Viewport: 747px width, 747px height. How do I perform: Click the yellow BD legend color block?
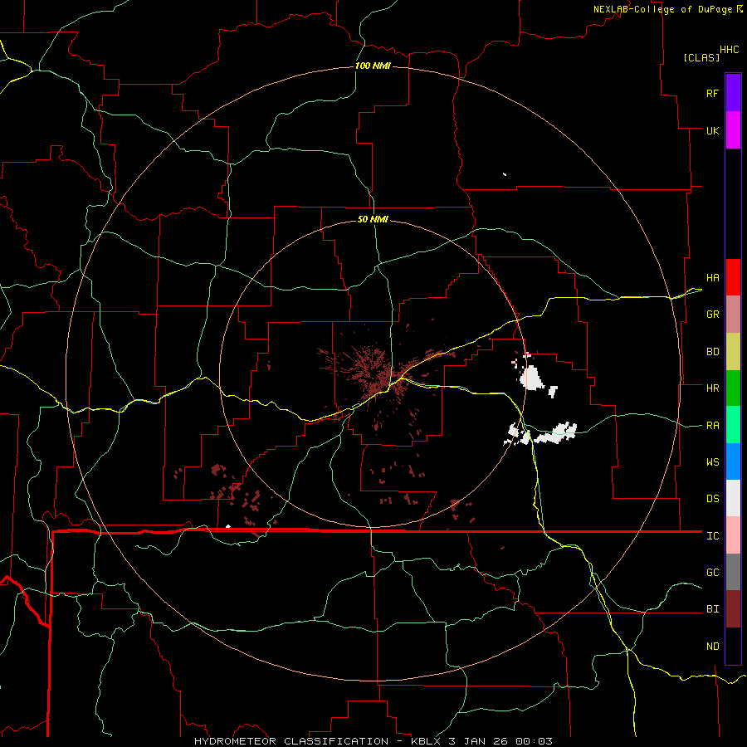click(733, 352)
